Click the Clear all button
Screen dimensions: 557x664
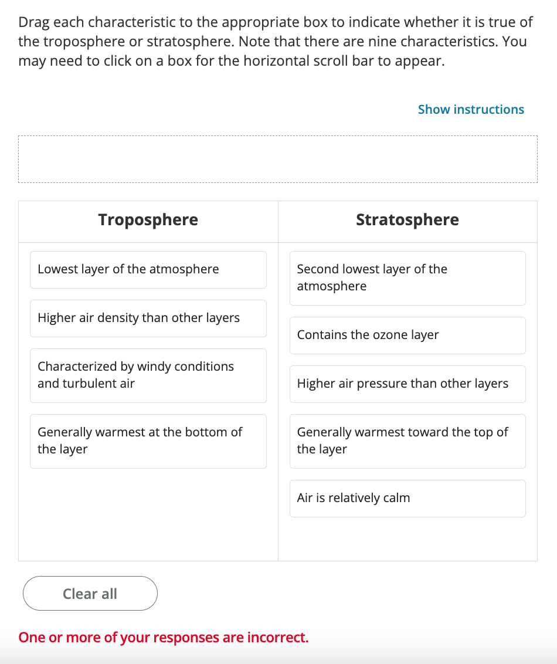pos(90,593)
